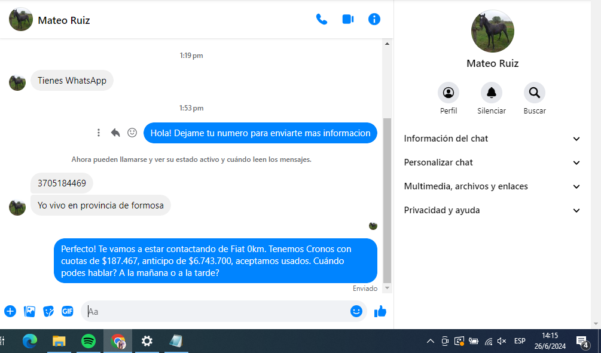This screenshot has height=353, width=601.
Task: Start a voice call with Mateo Ruiz
Action: pos(322,19)
